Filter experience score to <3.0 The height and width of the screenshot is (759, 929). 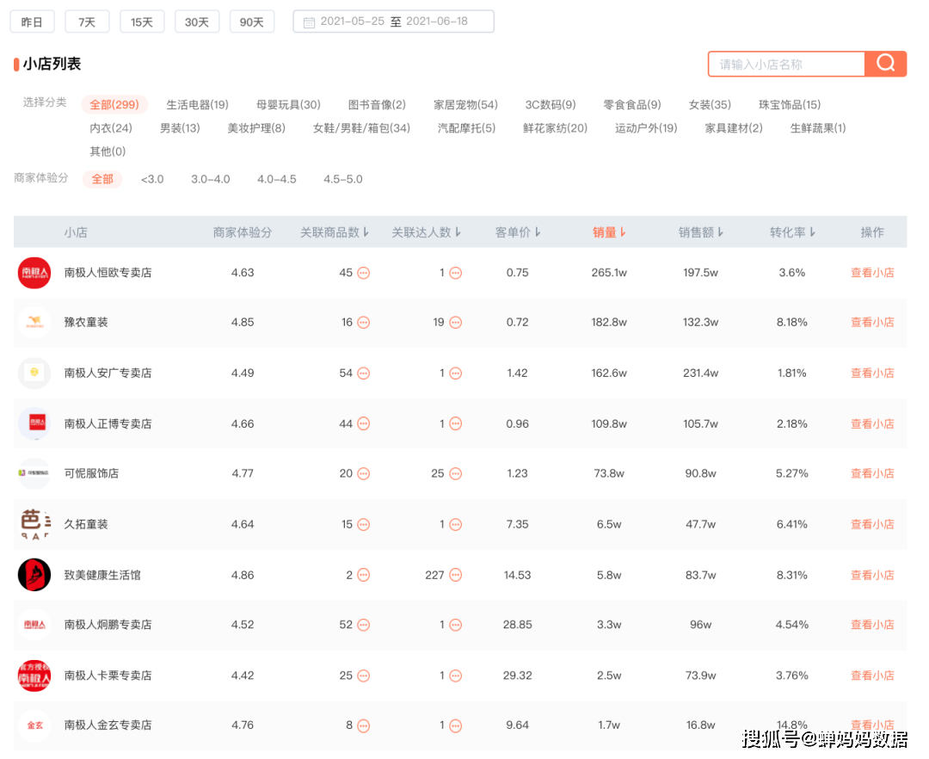152,179
